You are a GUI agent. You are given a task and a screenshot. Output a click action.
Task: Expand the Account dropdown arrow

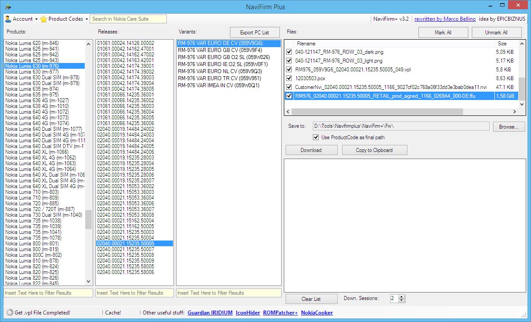tap(36, 19)
